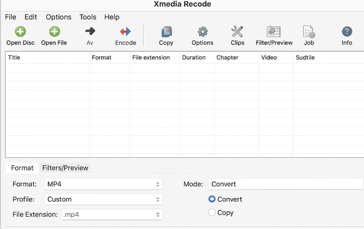This screenshot has height=229, width=364.
Task: Start encoding with the Encode icon
Action: (126, 31)
